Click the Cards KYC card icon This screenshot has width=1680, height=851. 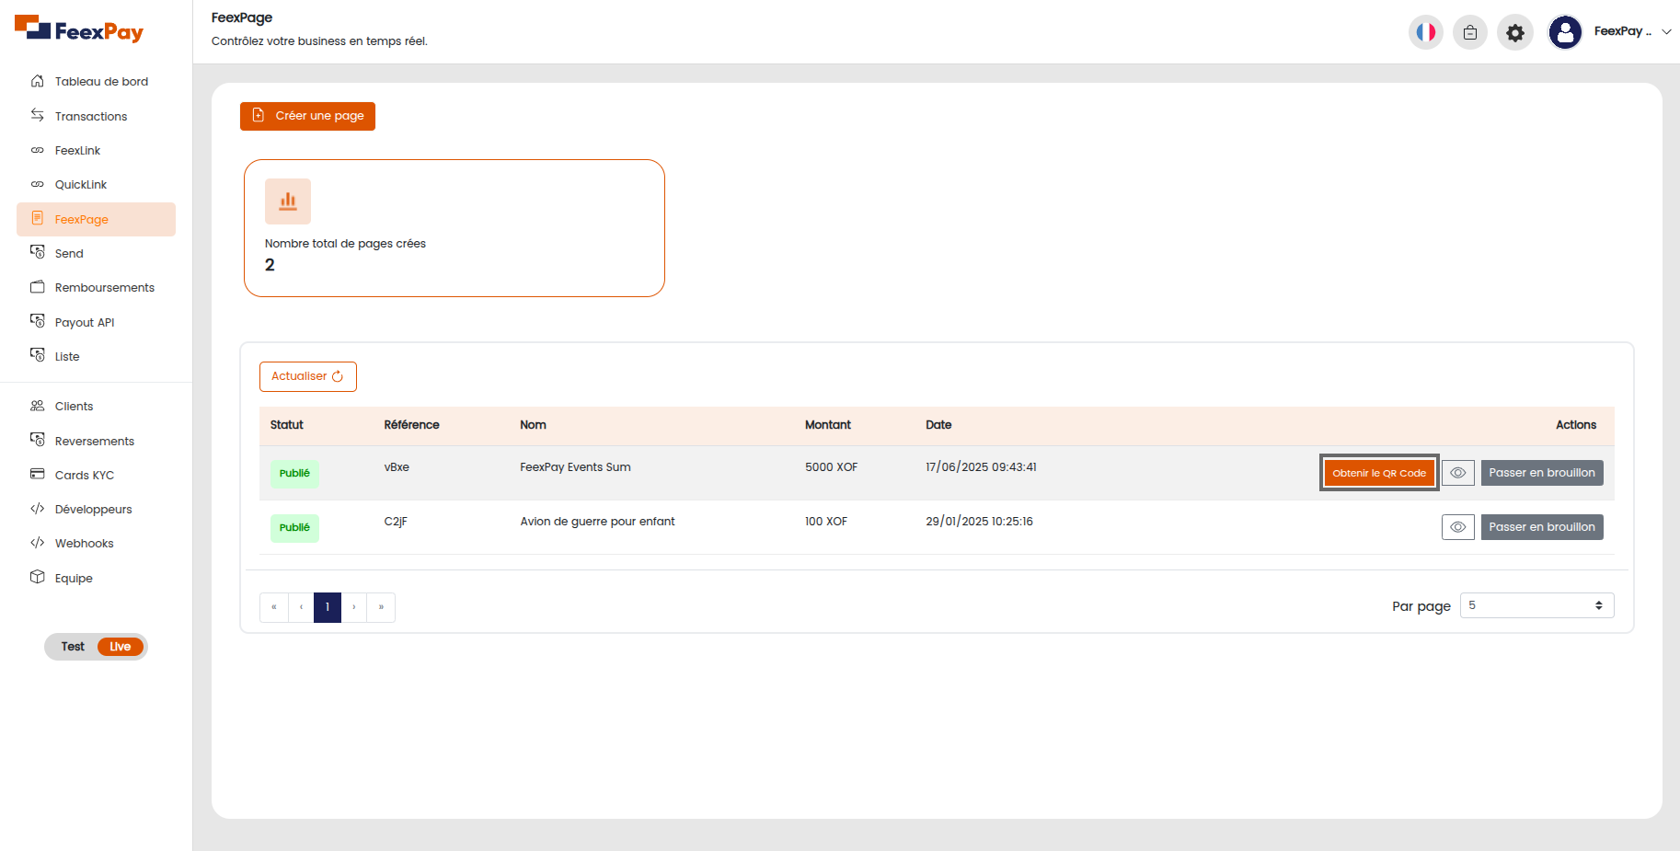click(x=38, y=474)
